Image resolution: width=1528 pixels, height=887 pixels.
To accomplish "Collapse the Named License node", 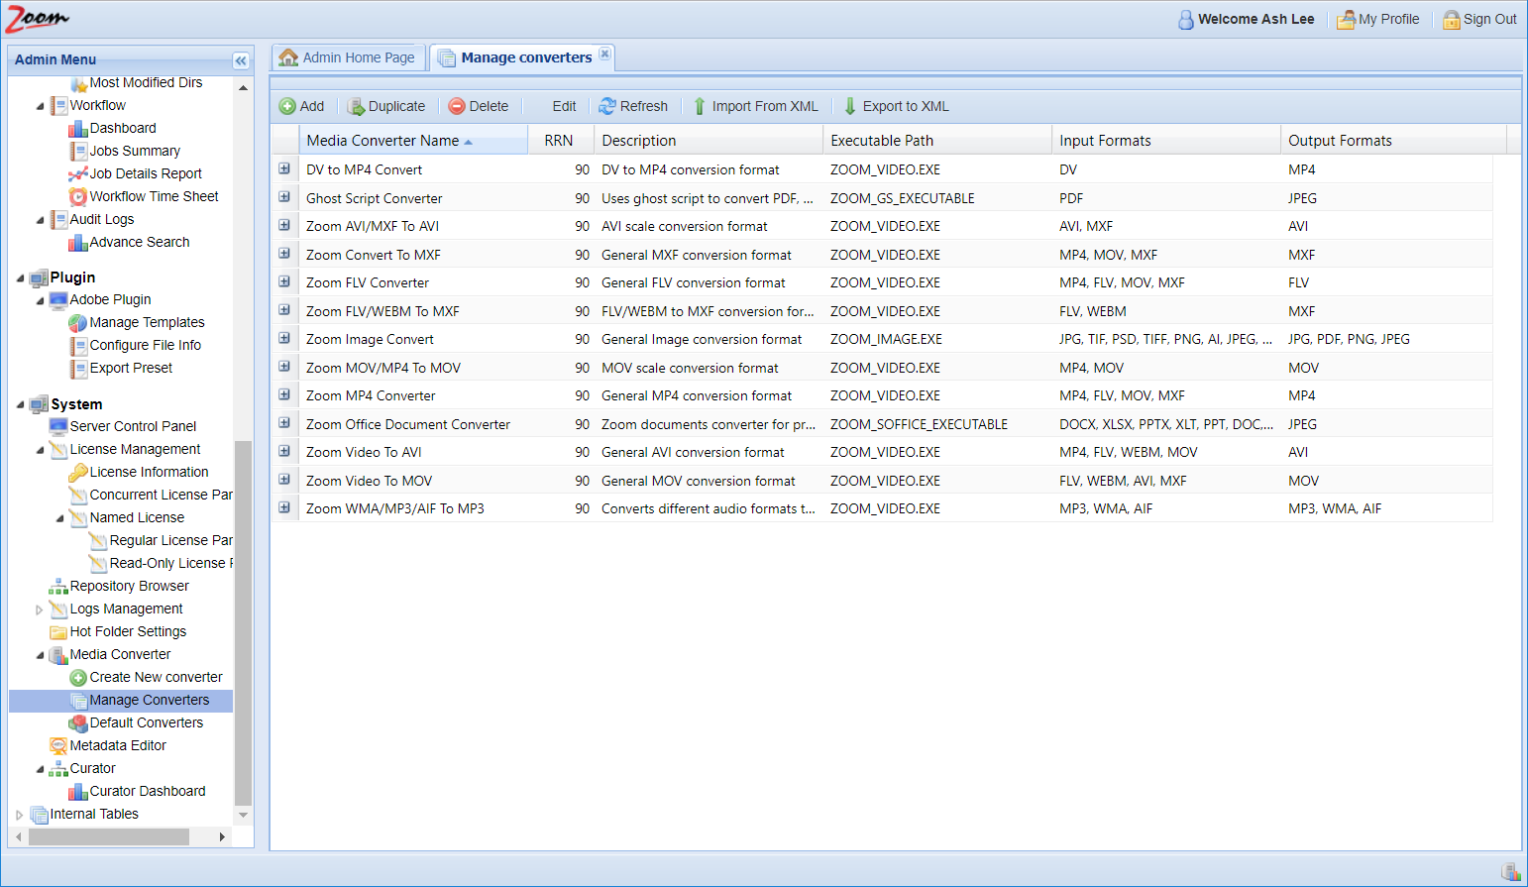I will 59,518.
